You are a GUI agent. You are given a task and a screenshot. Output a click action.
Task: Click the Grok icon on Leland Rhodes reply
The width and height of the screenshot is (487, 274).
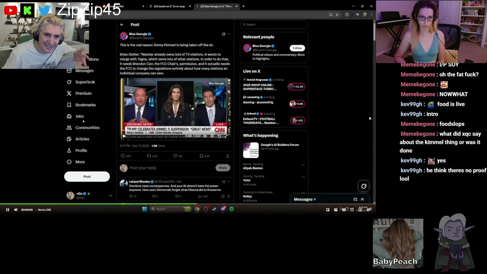[x=223, y=182]
